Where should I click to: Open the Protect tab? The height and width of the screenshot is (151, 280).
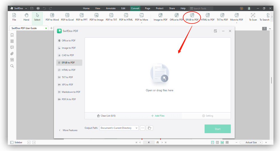tap(159, 8)
